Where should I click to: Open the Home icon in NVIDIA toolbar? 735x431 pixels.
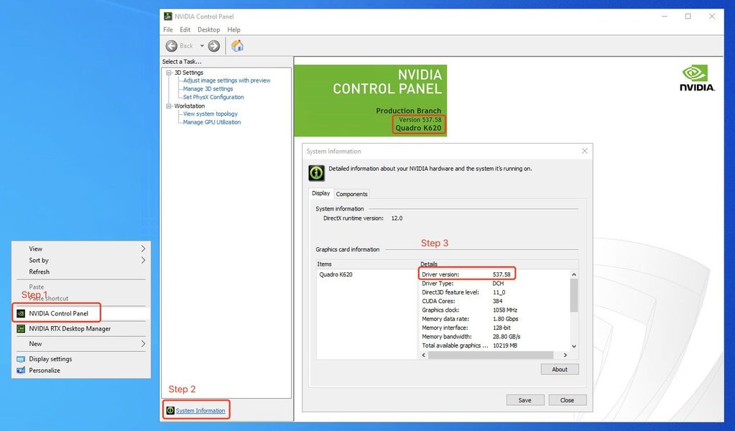(237, 45)
